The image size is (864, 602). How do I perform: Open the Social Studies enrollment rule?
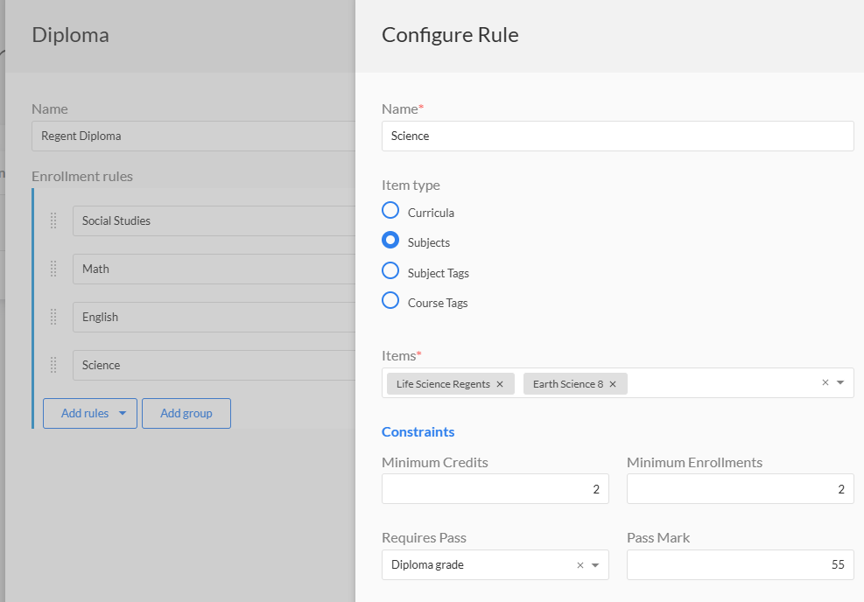pyautogui.click(x=214, y=220)
